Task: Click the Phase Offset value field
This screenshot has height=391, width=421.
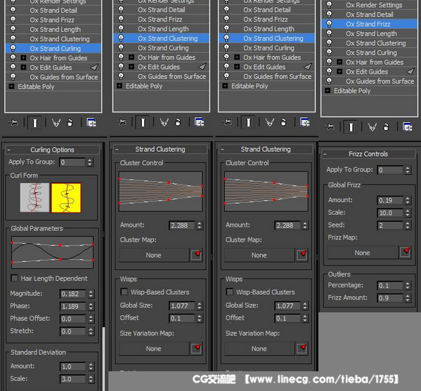Action: 73,319
